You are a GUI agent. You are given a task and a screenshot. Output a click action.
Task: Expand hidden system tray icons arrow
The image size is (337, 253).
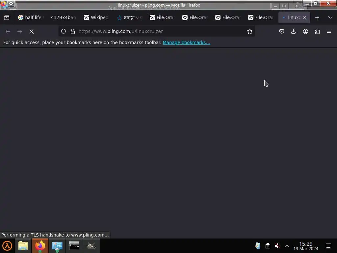coord(287,246)
